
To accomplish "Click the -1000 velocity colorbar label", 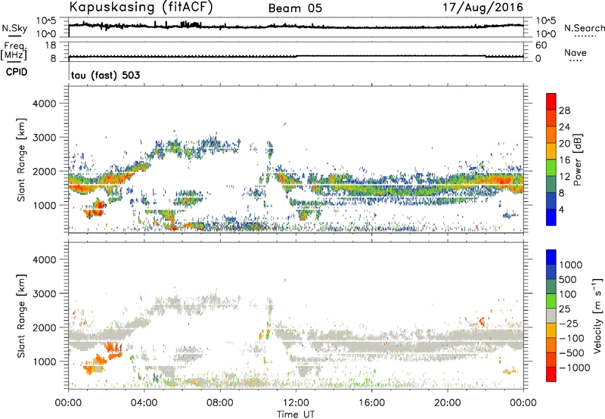I will [x=575, y=368].
